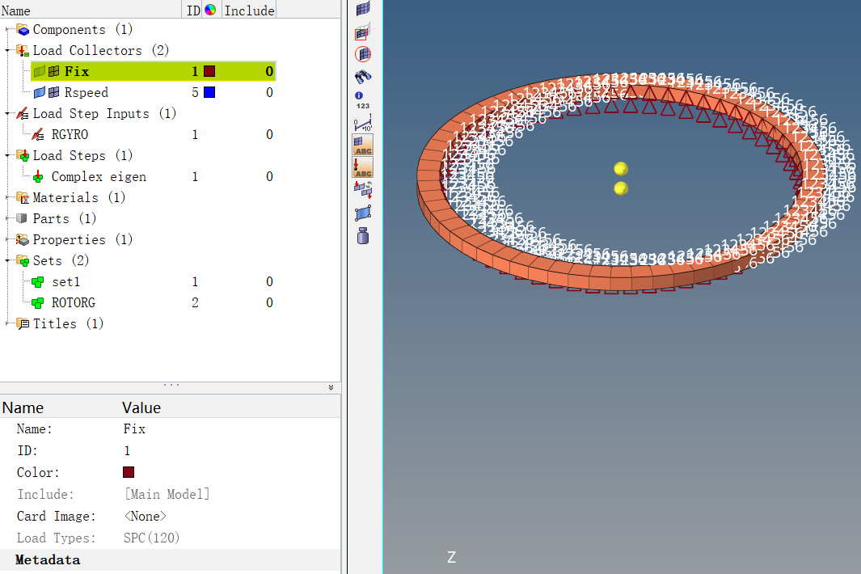The width and height of the screenshot is (861, 574).
Task: Click the blue Rspeed color swatch
Action: pos(209,92)
